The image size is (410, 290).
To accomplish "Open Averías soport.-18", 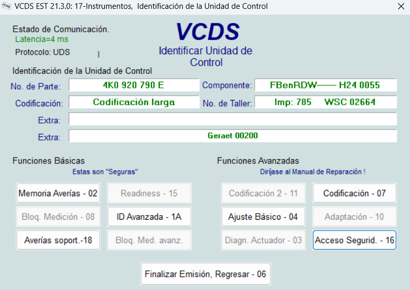I will pos(58,240).
